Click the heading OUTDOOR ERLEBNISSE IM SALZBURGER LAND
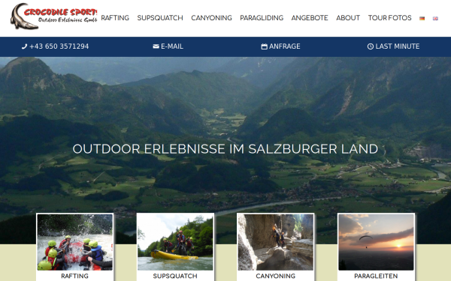The image size is (451, 281). (x=225, y=149)
